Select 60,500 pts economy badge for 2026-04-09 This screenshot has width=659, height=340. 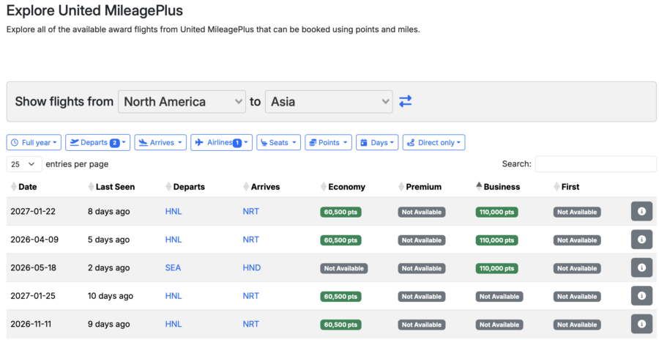coord(340,240)
